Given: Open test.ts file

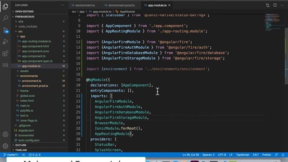Looking at the screenshot, I should tap(24, 116).
